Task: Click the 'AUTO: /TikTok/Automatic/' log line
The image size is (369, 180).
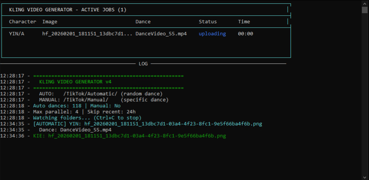Action: pos(101,94)
